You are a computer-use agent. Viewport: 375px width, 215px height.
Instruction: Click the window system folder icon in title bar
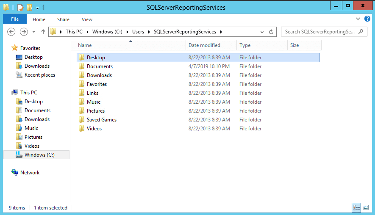6,7
